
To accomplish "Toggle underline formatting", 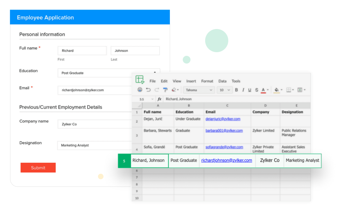I will click(250, 90).
